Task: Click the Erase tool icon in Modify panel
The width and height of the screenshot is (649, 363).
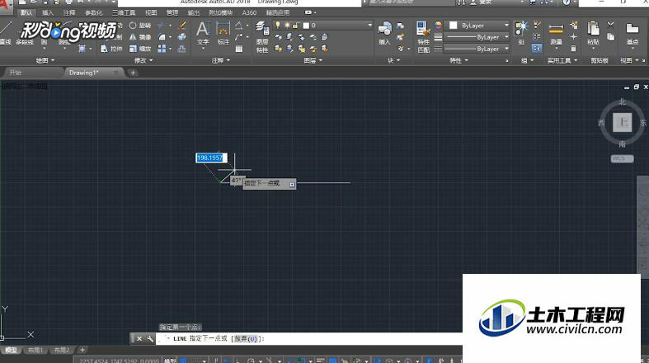Action: 182,26
